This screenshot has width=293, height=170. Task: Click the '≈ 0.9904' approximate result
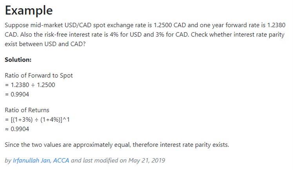pyautogui.click(x=17, y=129)
